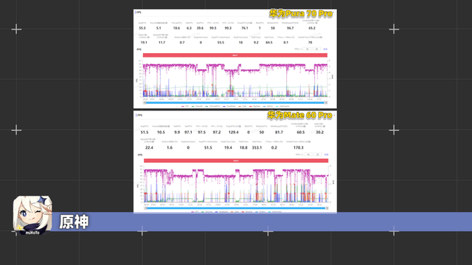Click value 81.7 in Mate 60 Pro stats

[279, 132]
